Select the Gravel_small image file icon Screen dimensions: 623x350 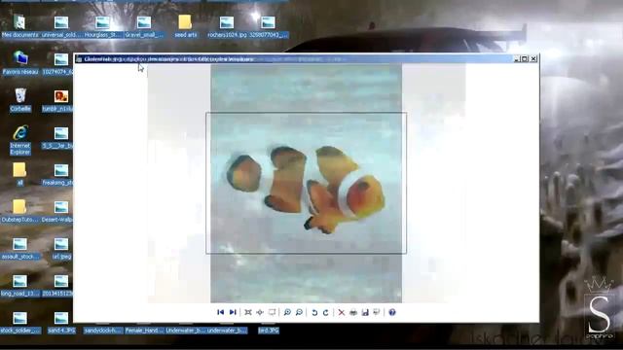tap(144, 26)
